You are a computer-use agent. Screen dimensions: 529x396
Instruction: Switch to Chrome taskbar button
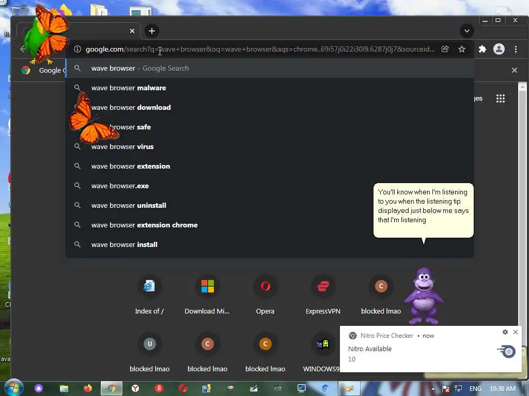pos(112,389)
